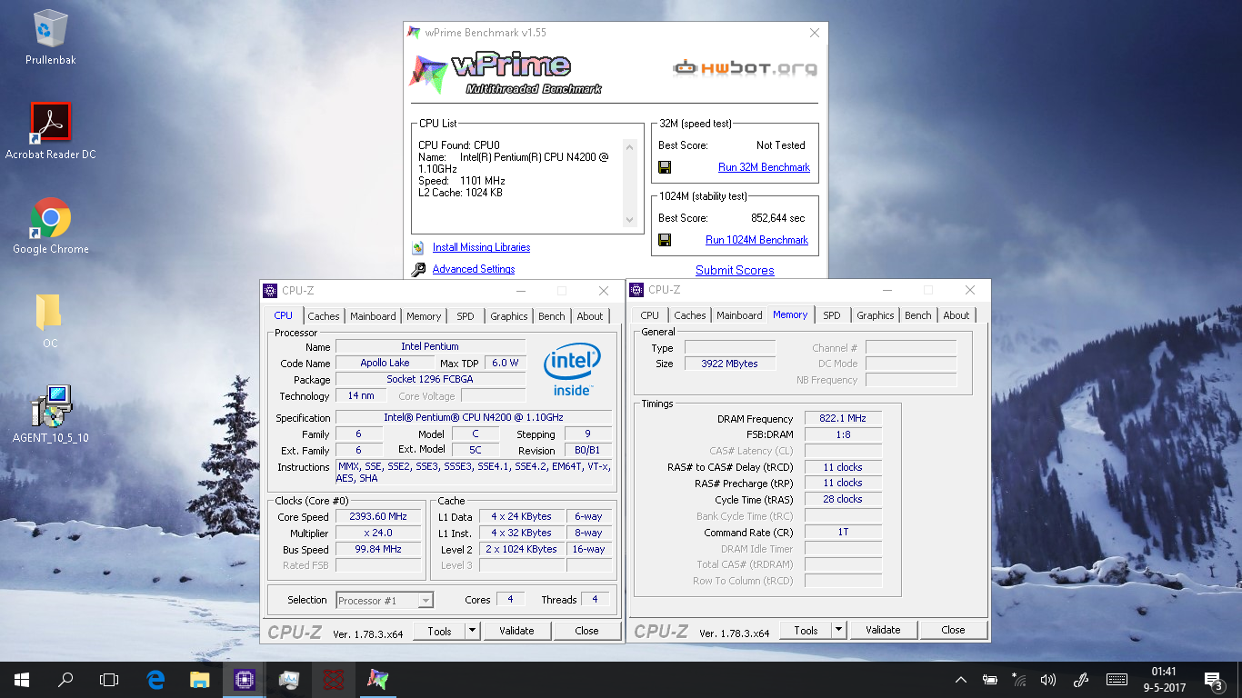Image resolution: width=1242 pixels, height=698 pixels.
Task: Switch to Mainboard tab in right CPU-Z
Action: point(739,315)
